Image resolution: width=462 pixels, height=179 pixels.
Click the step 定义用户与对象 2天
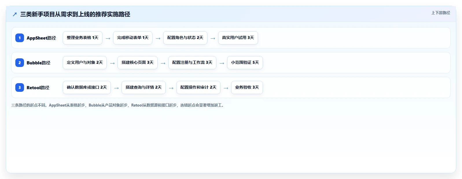point(85,63)
